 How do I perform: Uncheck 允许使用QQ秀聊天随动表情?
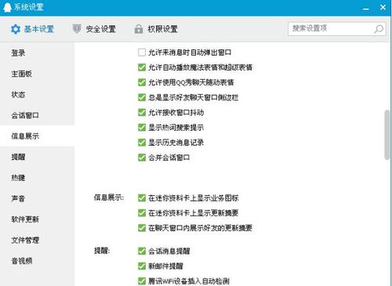142,82
